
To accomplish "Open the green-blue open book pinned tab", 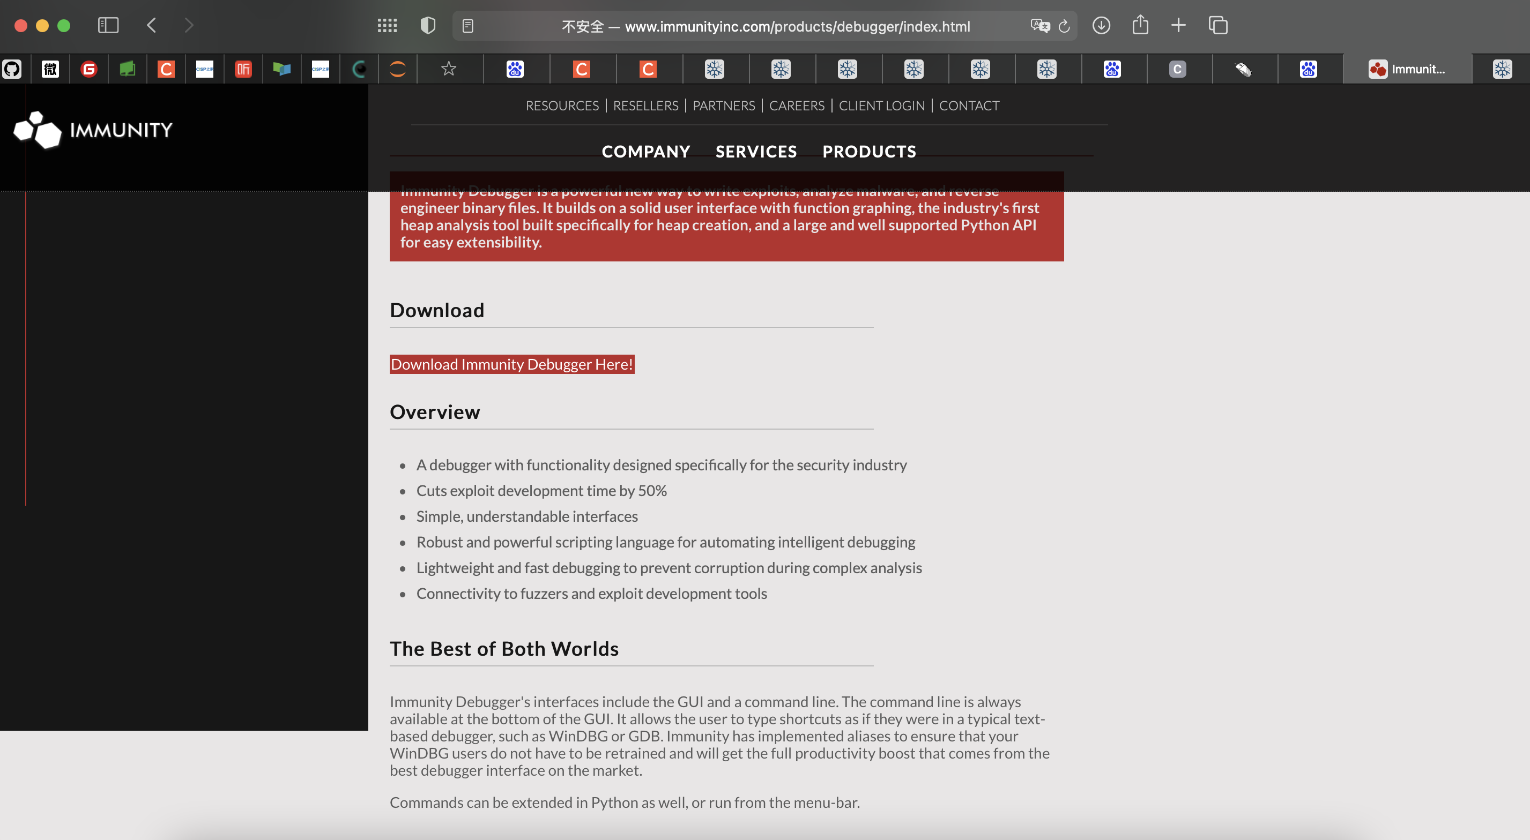I will [282, 69].
